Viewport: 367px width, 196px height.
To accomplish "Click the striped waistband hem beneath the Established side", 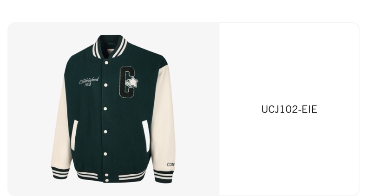I will (88, 175).
